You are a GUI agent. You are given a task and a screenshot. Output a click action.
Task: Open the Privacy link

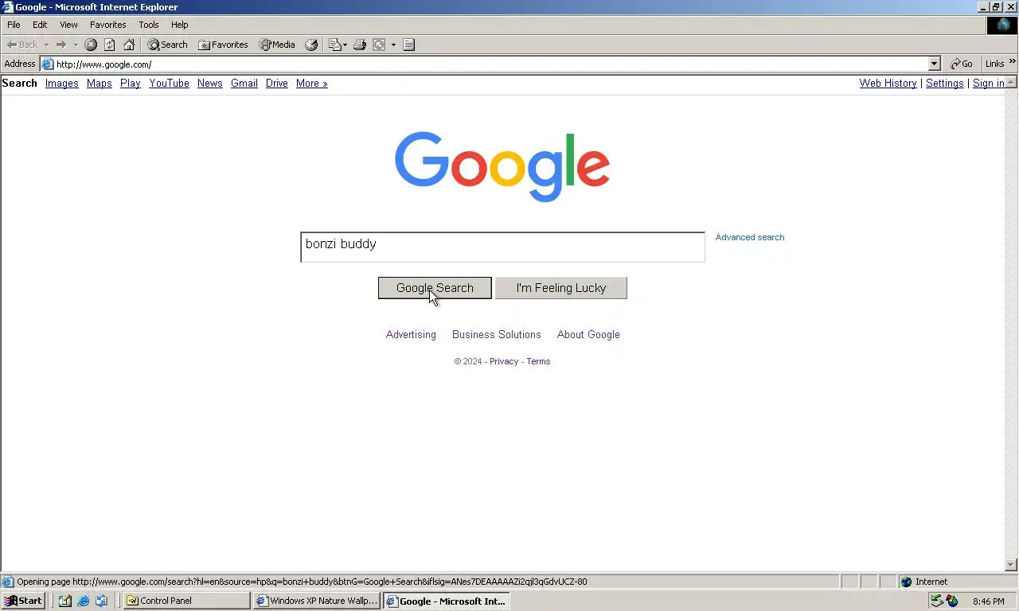504,361
